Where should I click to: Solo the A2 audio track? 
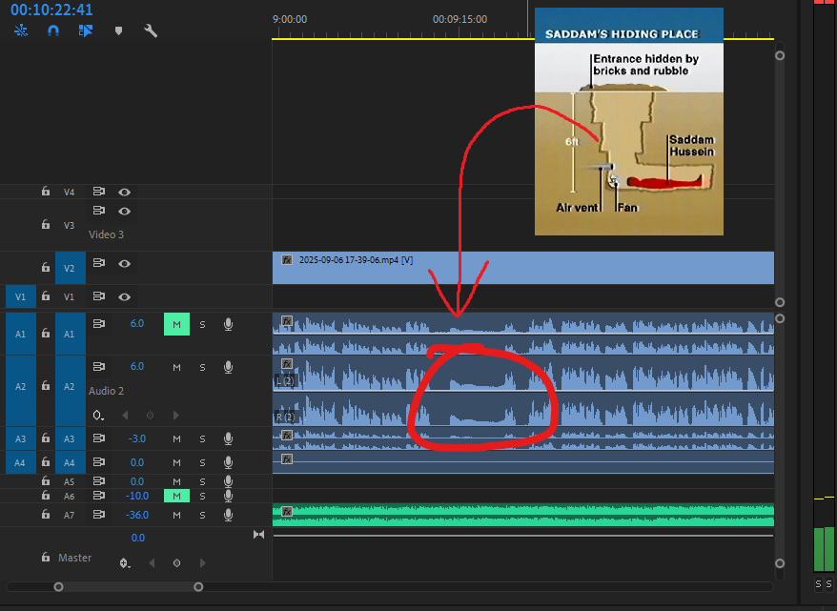click(x=201, y=366)
